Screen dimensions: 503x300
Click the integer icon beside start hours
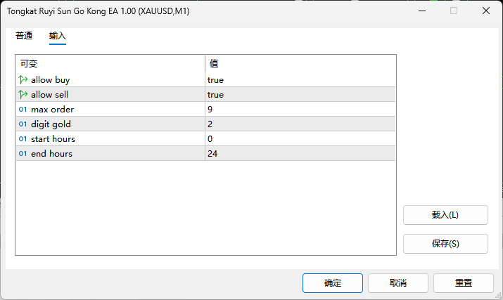tap(23, 139)
